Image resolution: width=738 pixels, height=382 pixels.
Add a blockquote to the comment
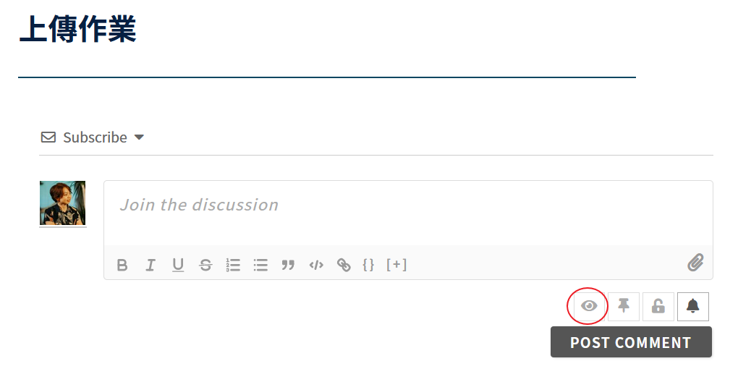pos(288,265)
